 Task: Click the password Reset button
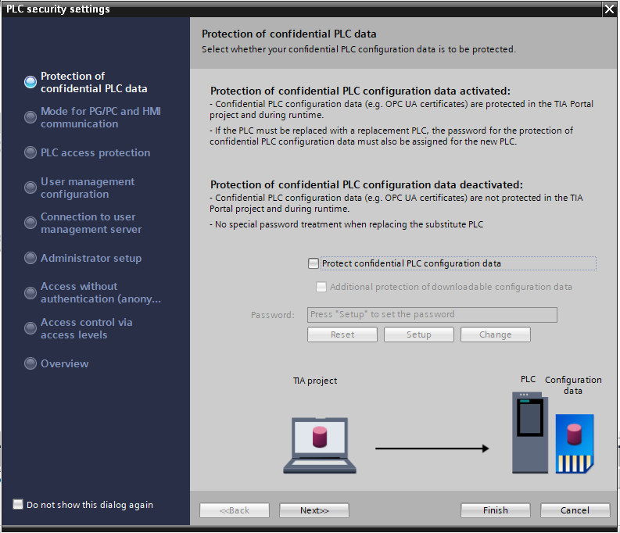342,334
